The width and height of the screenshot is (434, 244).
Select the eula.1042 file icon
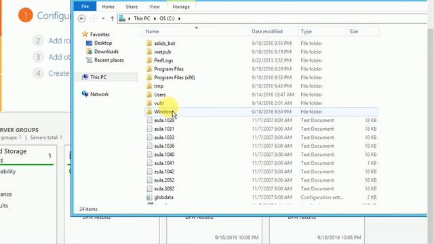click(x=149, y=171)
